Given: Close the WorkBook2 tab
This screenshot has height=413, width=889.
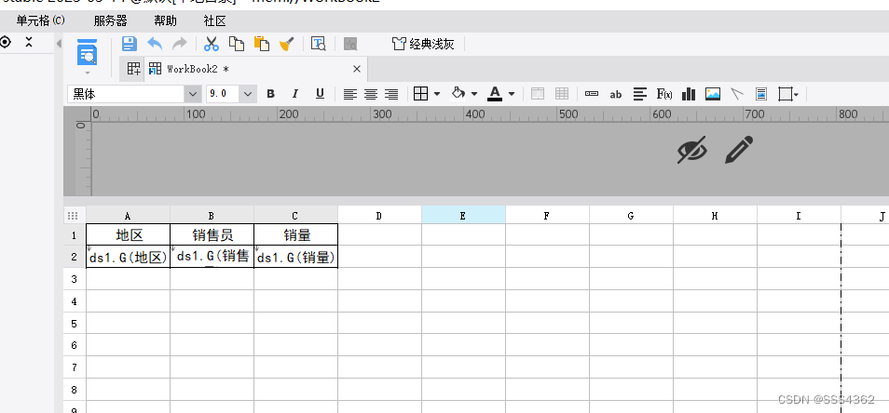Looking at the screenshot, I should pyautogui.click(x=357, y=69).
